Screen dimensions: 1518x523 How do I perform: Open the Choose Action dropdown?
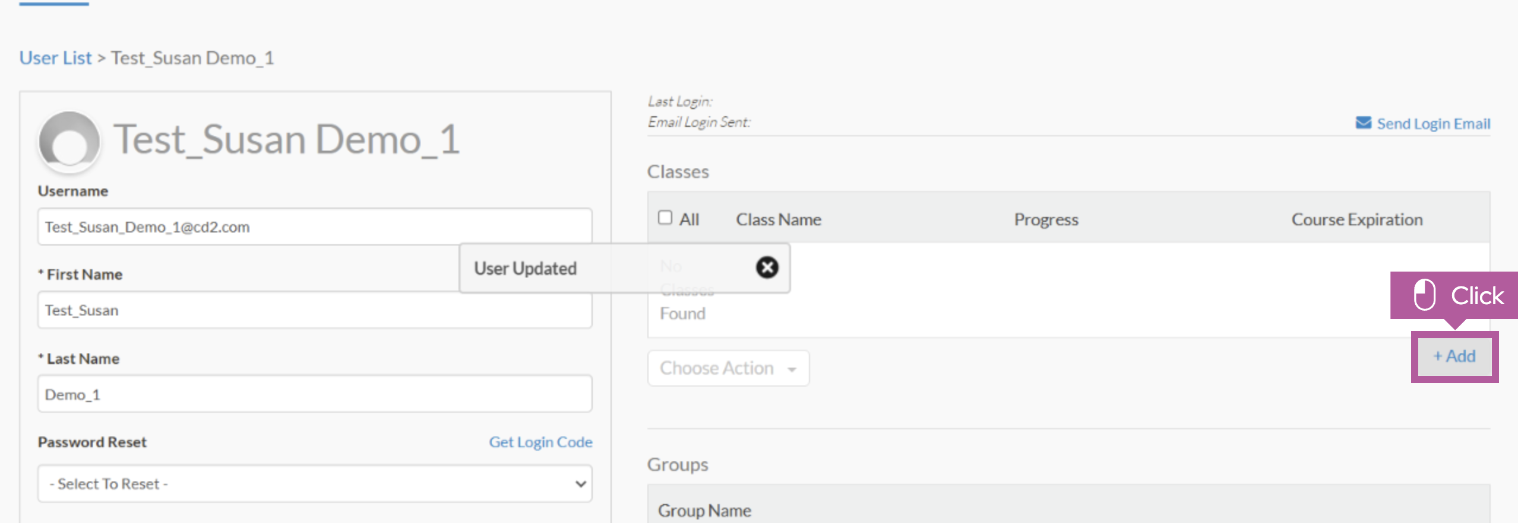click(x=728, y=368)
